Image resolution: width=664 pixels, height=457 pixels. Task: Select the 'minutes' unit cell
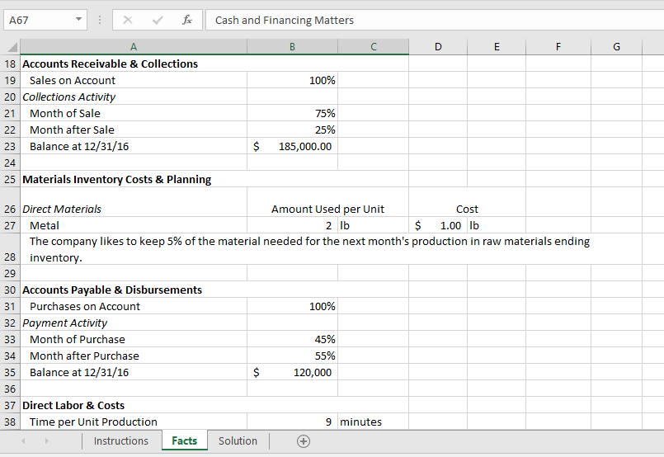point(373,422)
